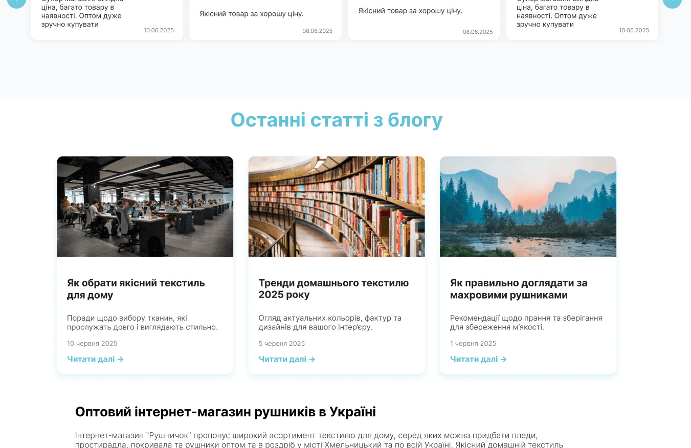
Task: Open read more for "Тренди домашнього текстилю 2025 року"
Action: click(282, 359)
